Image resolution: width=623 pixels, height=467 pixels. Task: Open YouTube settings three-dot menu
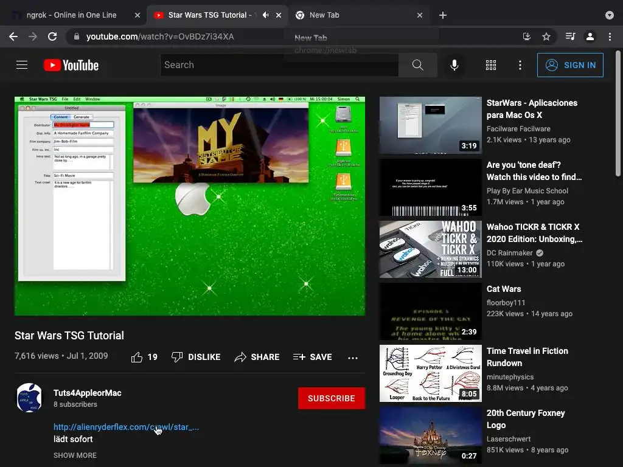pos(520,64)
